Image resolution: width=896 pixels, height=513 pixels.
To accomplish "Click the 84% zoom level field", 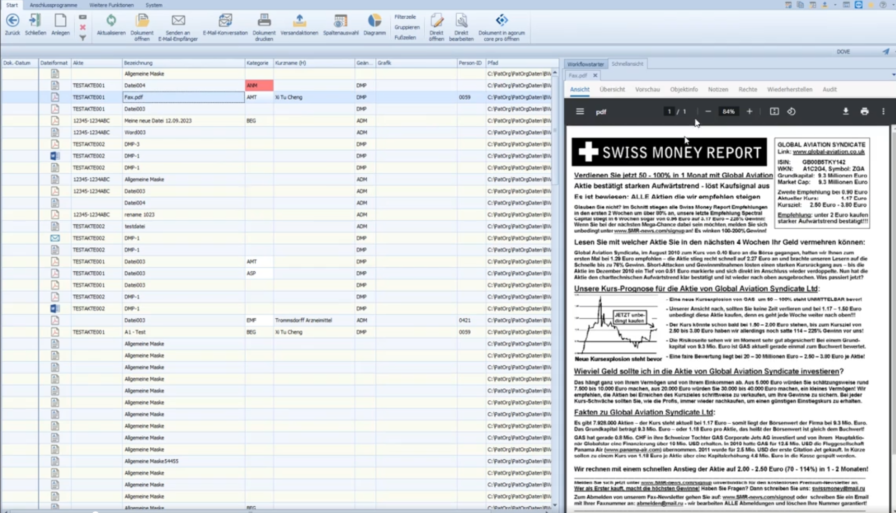I will coord(728,111).
